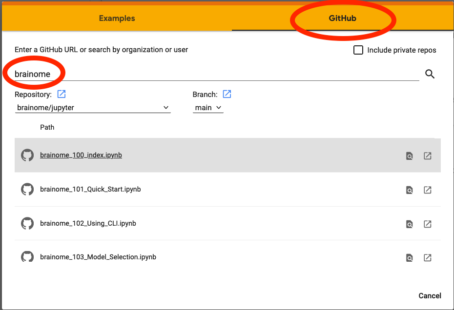Click GitHub logo icon beside brainome_103_Model_Selection.ipynb
Image resolution: width=454 pixels, height=310 pixels.
pos(27,257)
